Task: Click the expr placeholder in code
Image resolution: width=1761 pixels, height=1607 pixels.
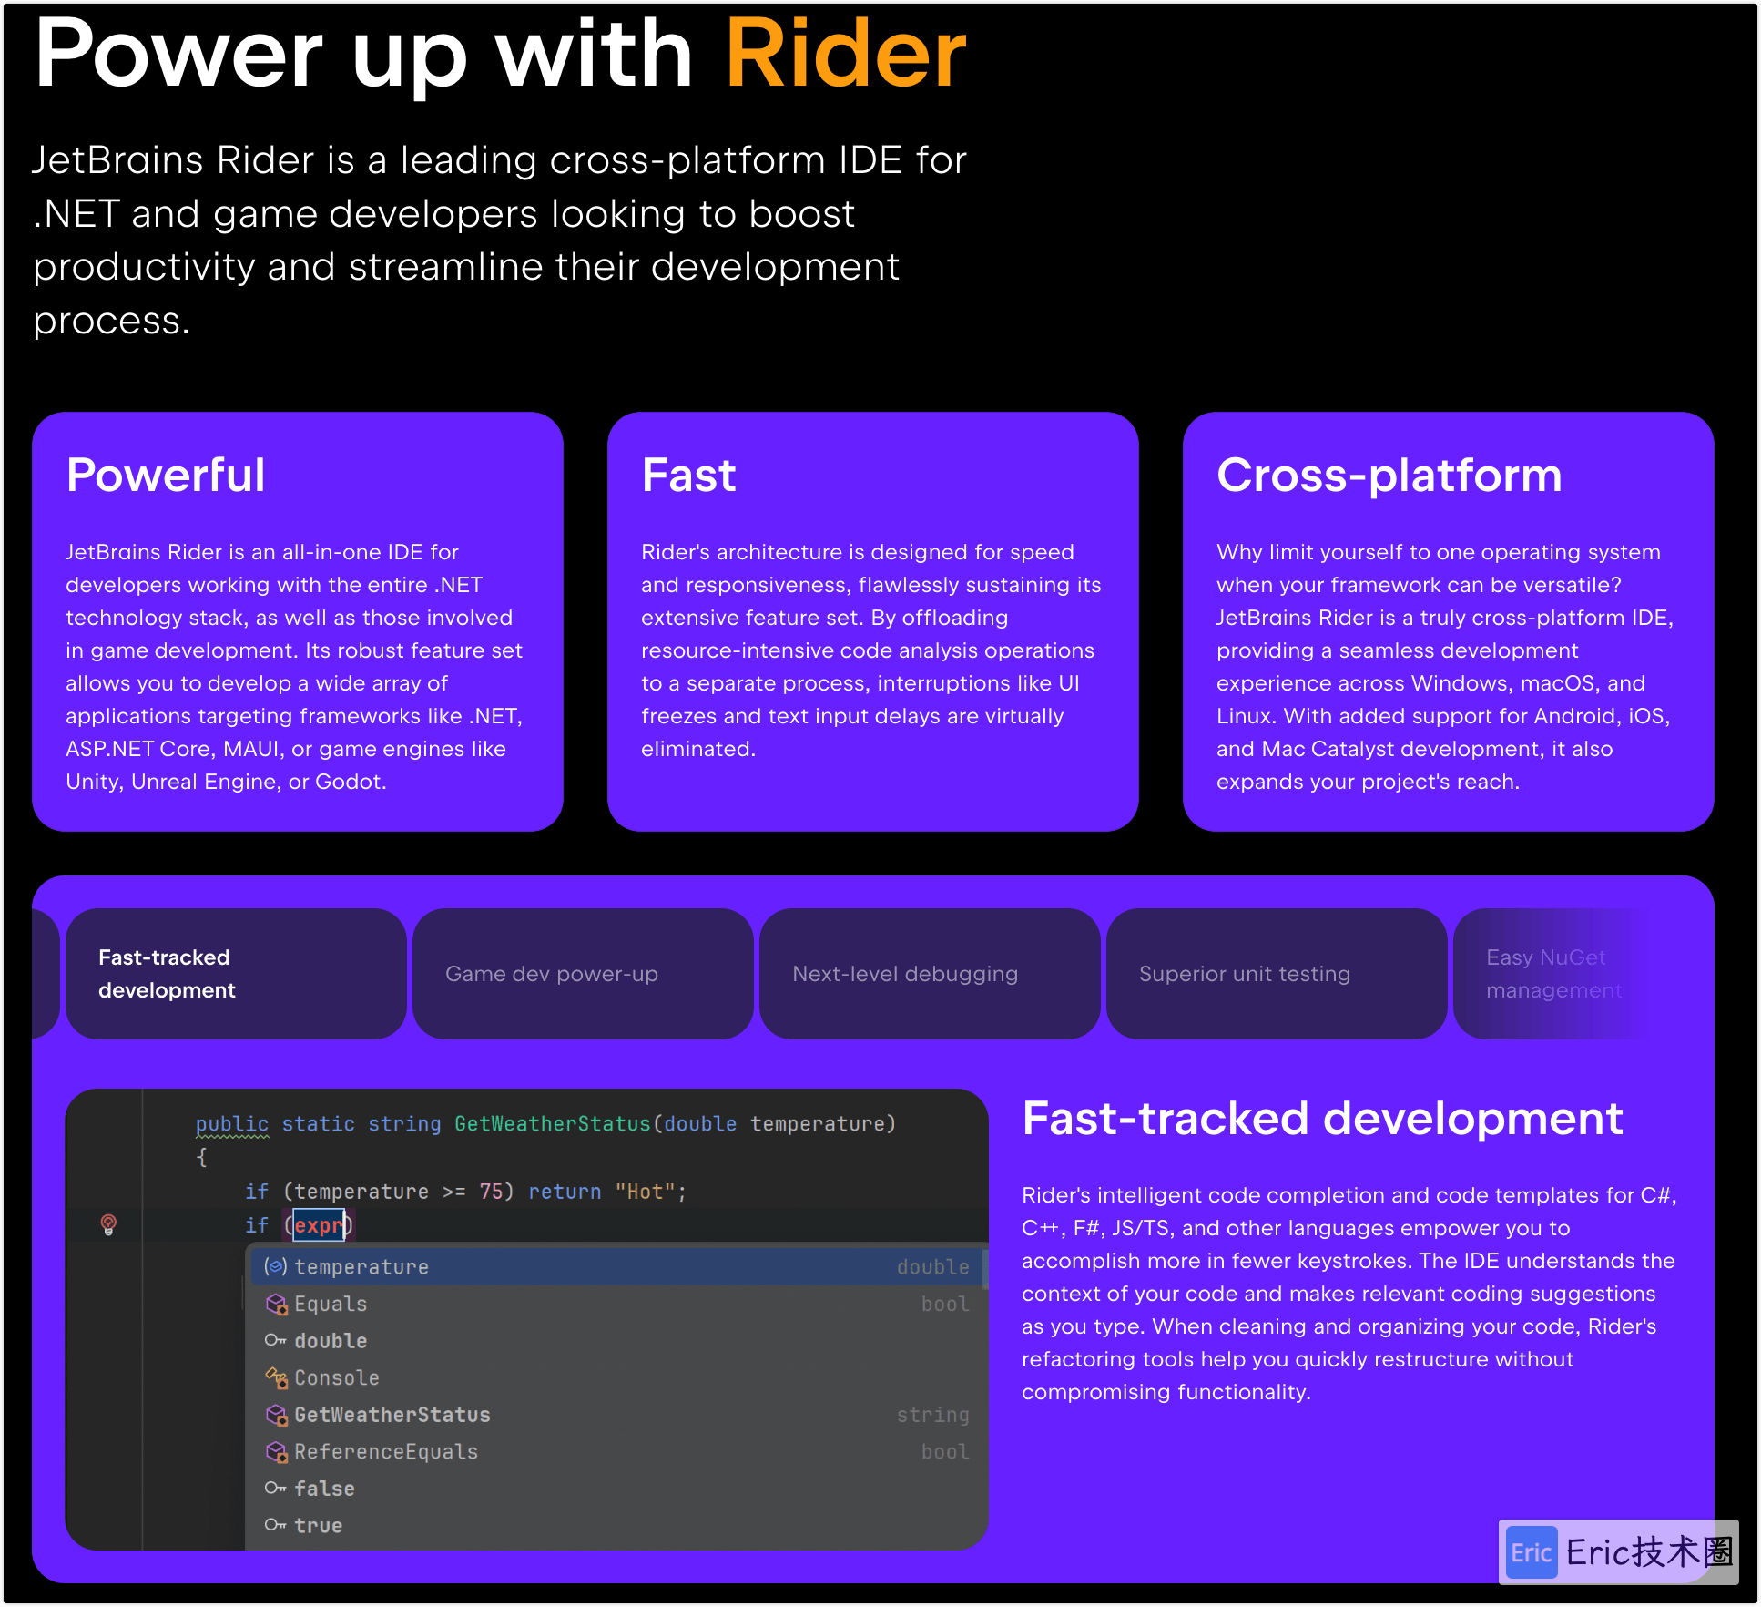Action: coord(319,1224)
